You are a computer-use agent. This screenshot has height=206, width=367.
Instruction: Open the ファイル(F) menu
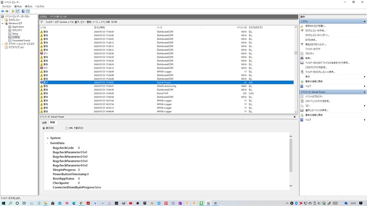coord(6,6)
